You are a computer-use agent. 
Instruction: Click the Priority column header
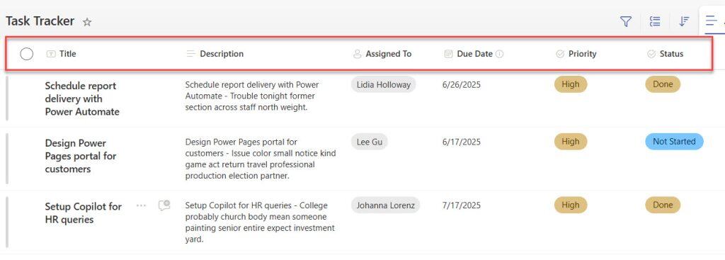click(576, 54)
